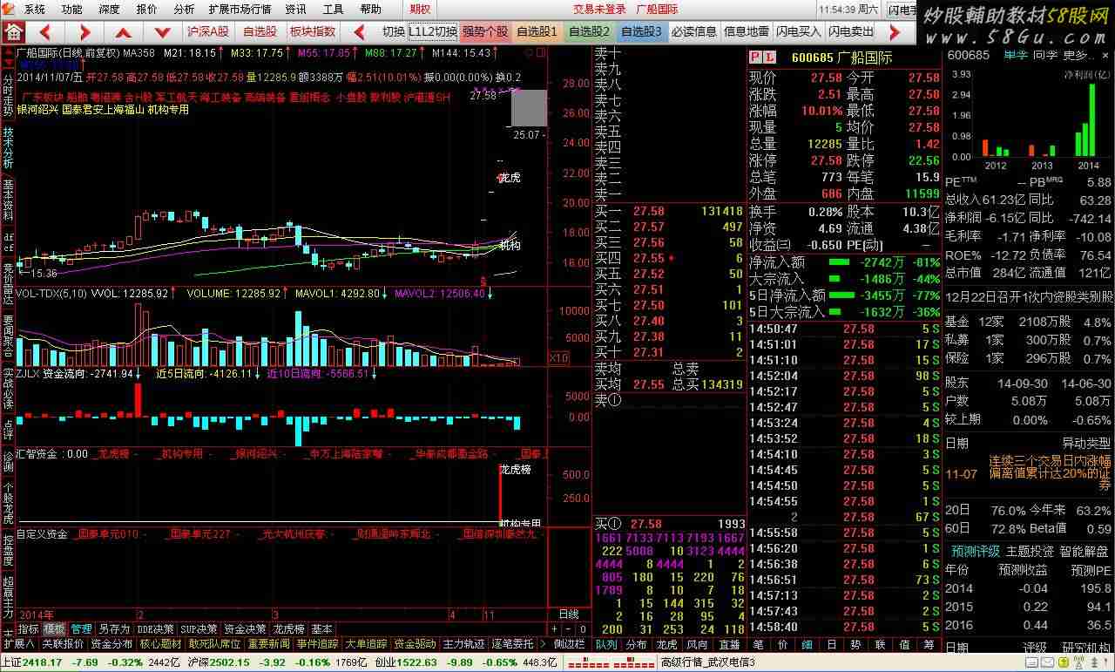Click 高级行情_武汉电信3 server status
This screenshot has width=1115, height=672.
pyautogui.click(x=707, y=662)
